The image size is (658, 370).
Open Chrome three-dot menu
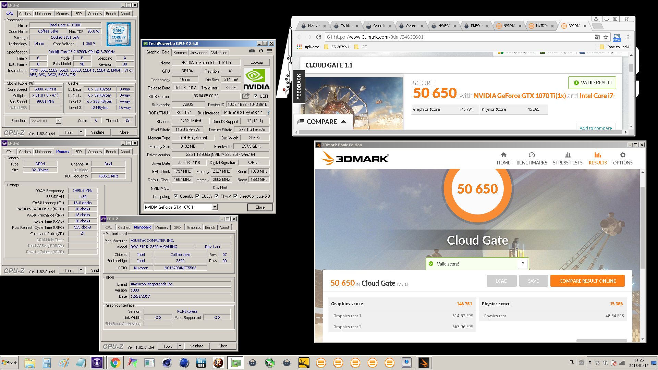(628, 37)
